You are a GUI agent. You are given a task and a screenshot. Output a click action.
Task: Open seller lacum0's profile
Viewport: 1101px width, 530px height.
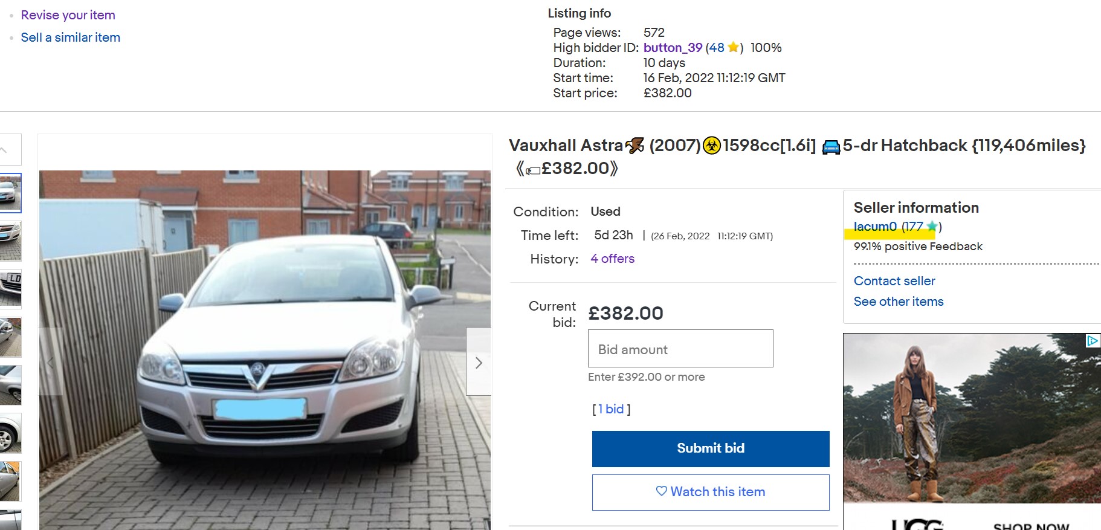point(874,227)
